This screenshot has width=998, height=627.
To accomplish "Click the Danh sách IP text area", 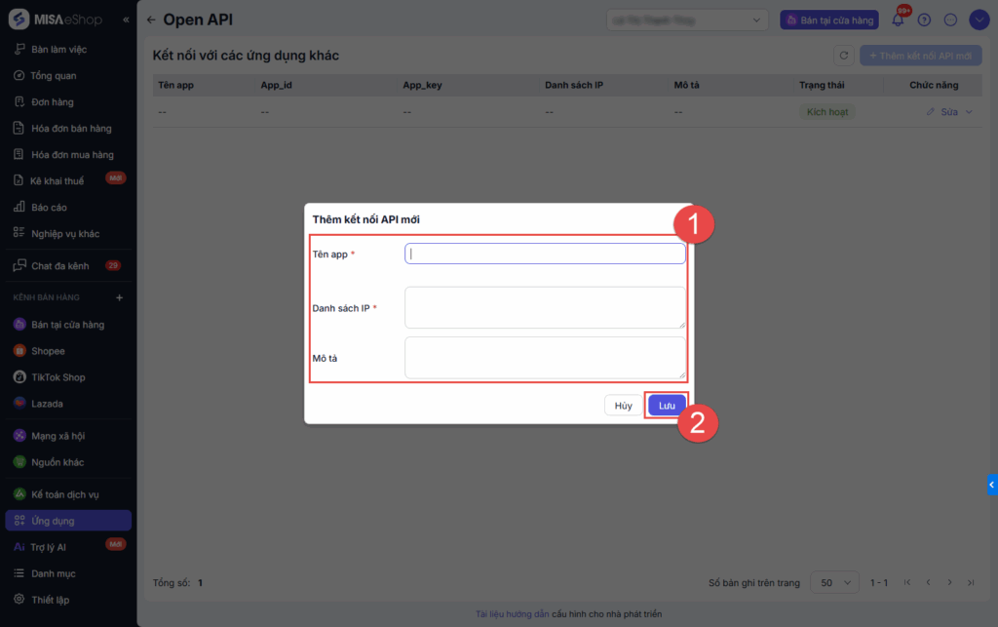I will [x=545, y=307].
